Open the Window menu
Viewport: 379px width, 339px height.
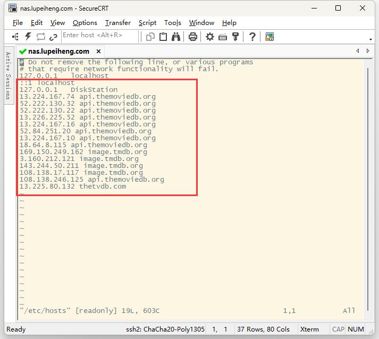(x=201, y=23)
